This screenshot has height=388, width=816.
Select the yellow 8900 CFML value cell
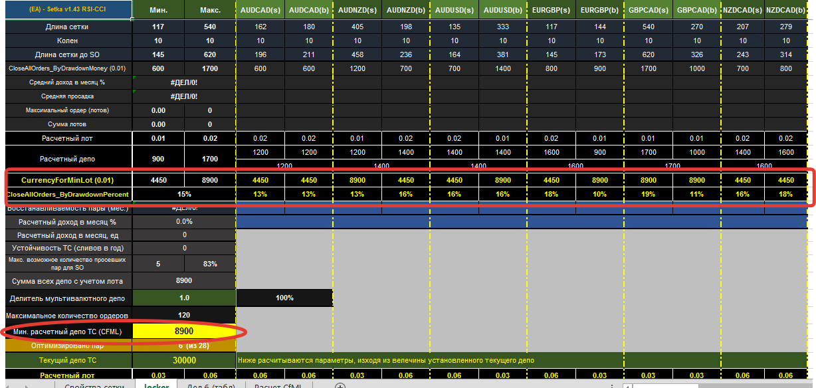pyautogui.click(x=184, y=331)
